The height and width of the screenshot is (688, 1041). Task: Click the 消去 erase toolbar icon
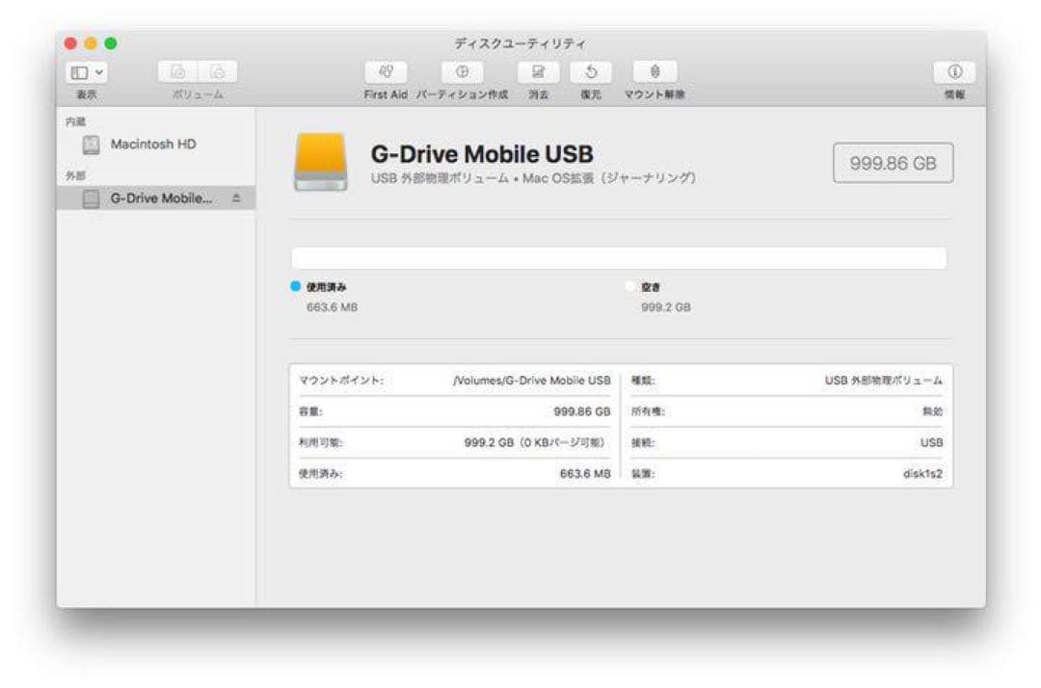coord(539,71)
